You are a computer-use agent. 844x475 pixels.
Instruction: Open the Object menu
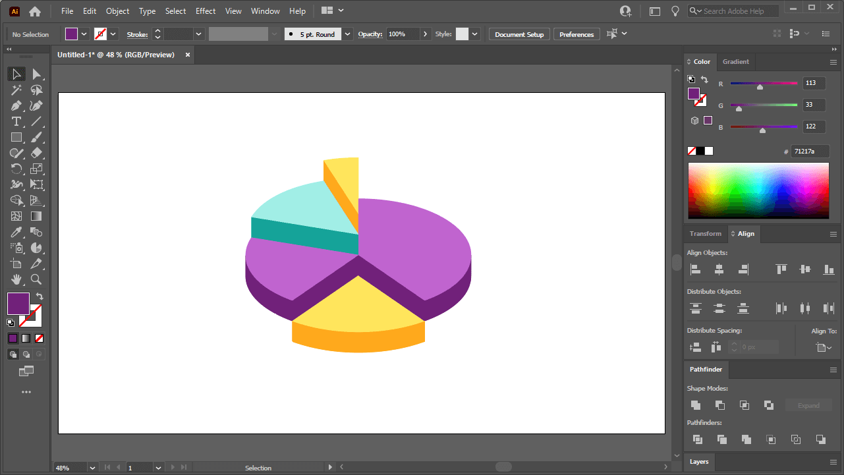(x=118, y=11)
